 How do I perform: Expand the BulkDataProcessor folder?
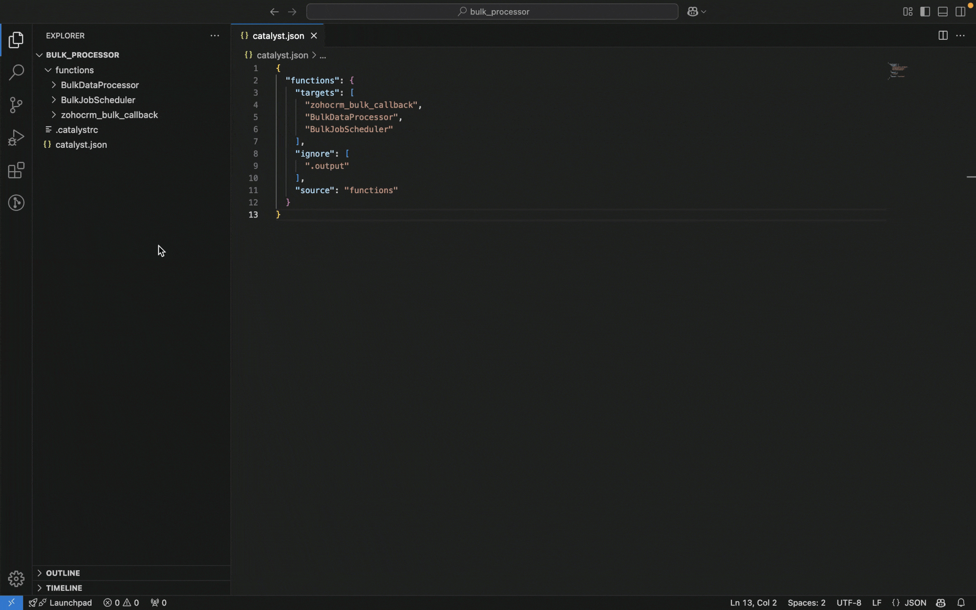tap(100, 85)
